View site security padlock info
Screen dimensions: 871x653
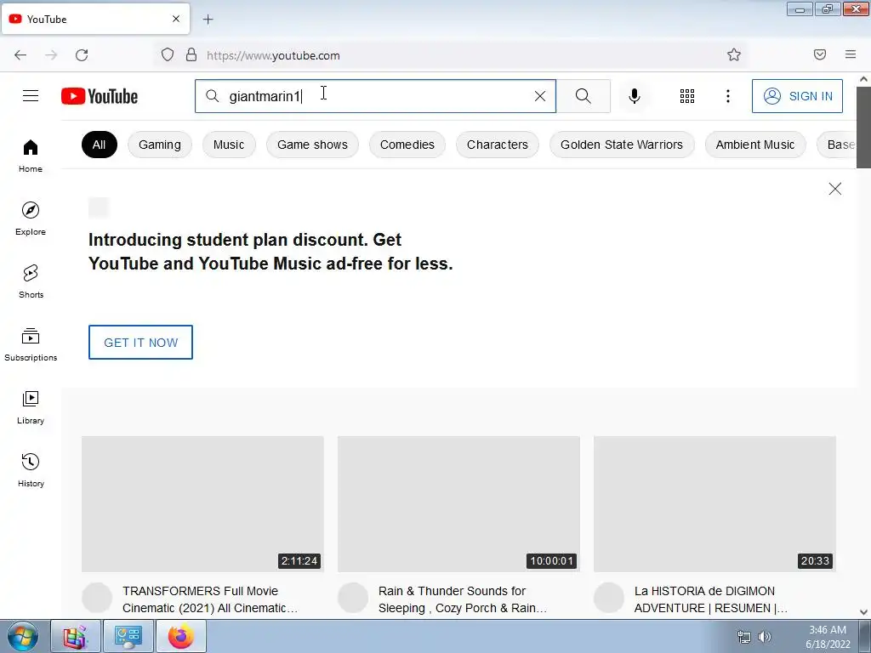click(191, 54)
